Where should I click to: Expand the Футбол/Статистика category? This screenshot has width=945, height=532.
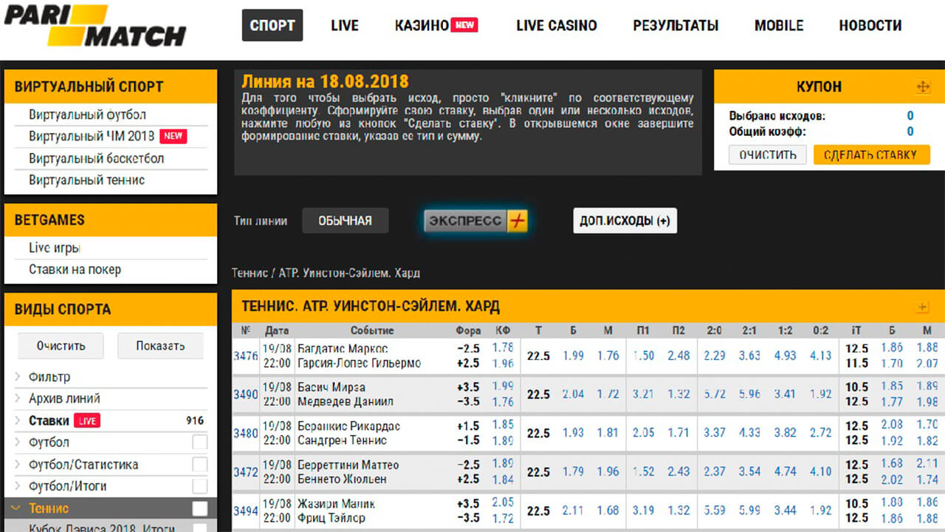point(18,465)
